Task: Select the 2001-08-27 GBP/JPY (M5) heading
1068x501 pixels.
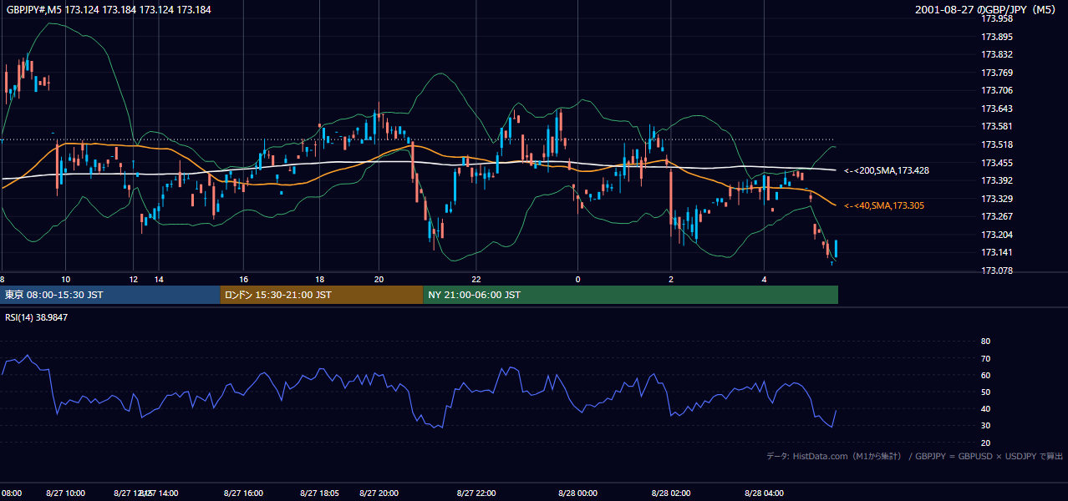Action: tap(986, 10)
